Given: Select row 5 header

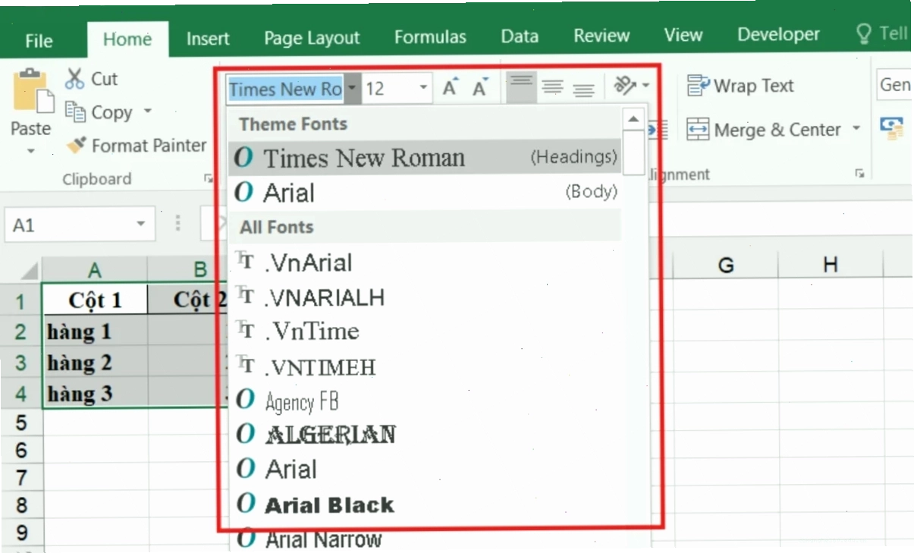Looking at the screenshot, I should click(20, 422).
